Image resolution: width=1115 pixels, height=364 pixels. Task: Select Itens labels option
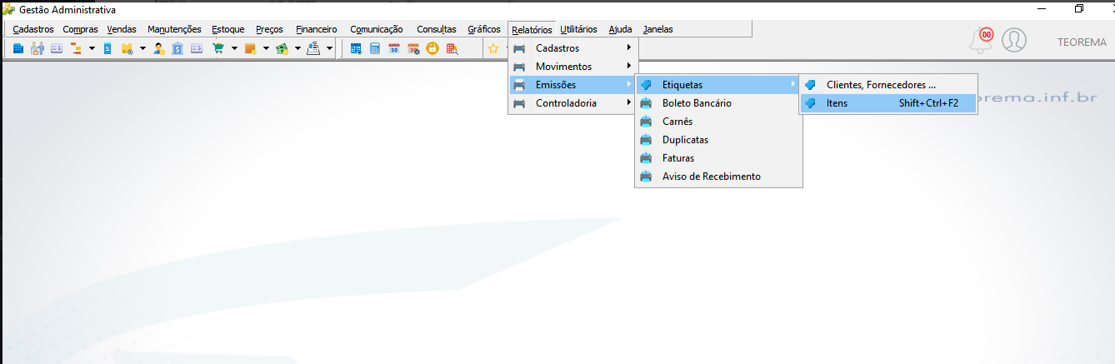tap(888, 103)
